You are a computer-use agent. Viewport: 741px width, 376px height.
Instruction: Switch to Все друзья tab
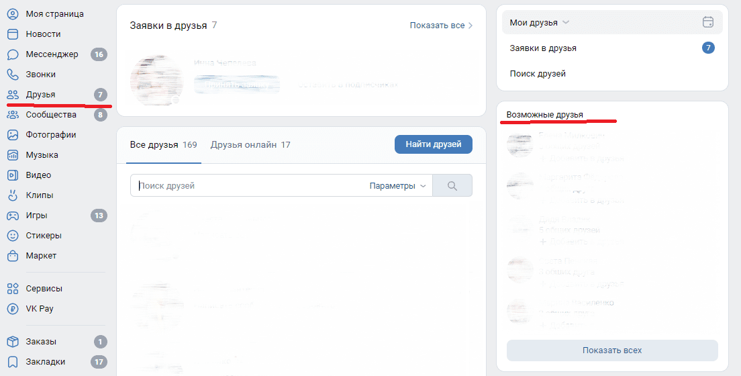(164, 145)
